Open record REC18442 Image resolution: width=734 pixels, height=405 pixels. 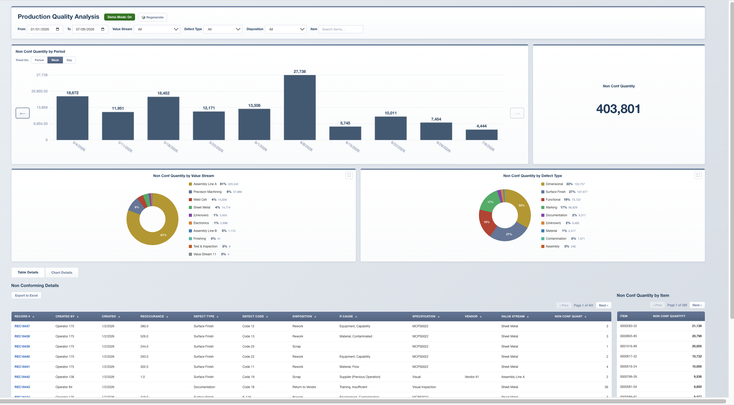22,377
